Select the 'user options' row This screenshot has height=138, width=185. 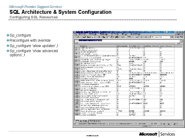pos(124,115)
